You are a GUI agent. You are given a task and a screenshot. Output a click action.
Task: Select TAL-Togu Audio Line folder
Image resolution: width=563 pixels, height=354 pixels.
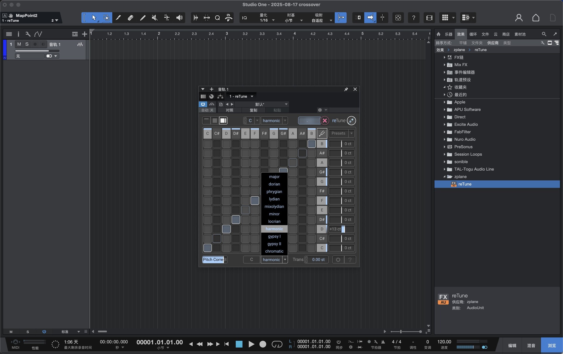pyautogui.click(x=474, y=169)
